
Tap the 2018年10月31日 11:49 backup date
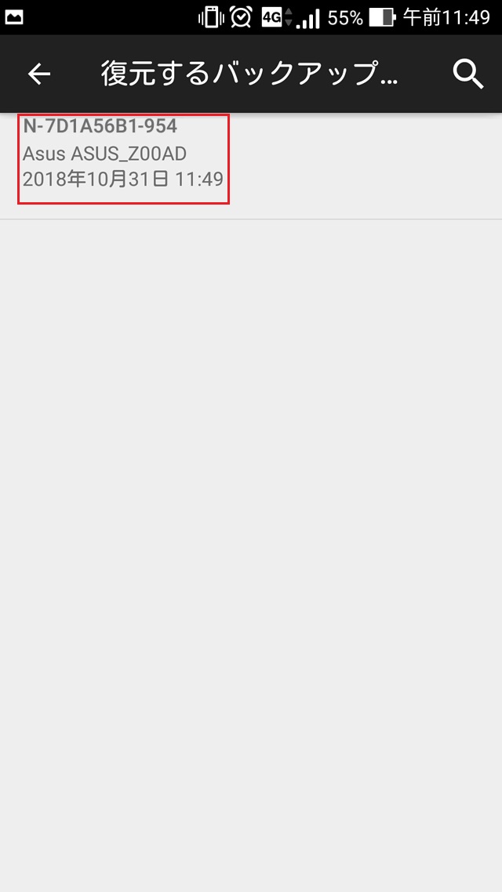[123, 179]
